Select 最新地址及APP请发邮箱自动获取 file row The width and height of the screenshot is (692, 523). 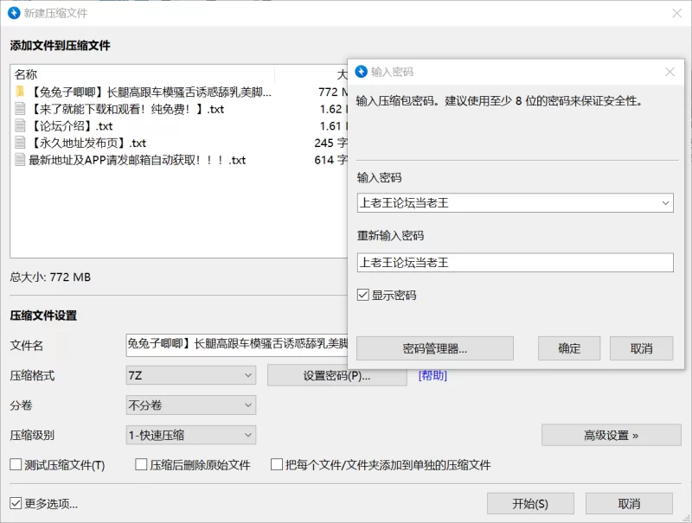(x=138, y=160)
